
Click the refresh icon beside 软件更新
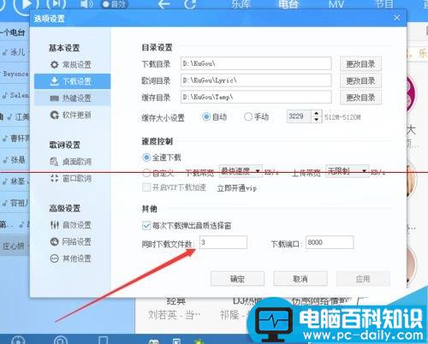coord(54,115)
